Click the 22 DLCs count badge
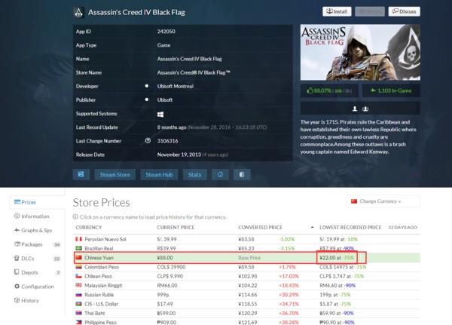The height and width of the screenshot is (325, 452). point(56,259)
